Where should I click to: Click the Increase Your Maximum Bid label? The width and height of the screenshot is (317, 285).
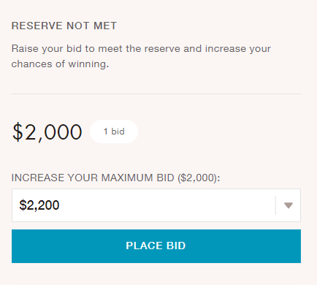[115, 178]
